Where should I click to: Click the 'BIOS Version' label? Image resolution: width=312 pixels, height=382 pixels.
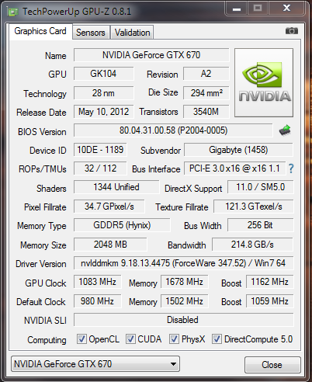42,132
